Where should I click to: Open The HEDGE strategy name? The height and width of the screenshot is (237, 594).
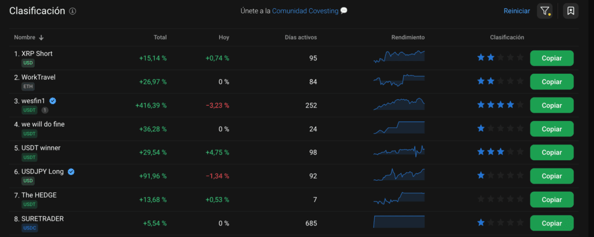pos(39,195)
